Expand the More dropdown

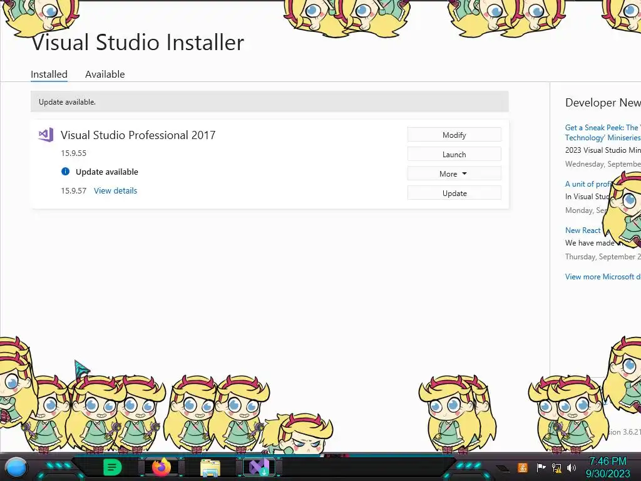point(454,174)
